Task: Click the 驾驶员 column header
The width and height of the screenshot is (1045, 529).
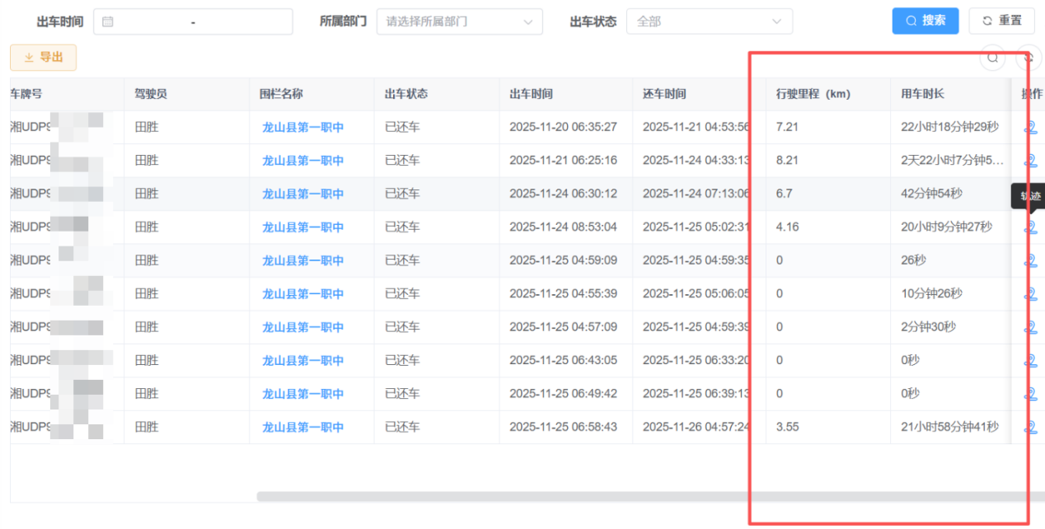Action: [151, 94]
